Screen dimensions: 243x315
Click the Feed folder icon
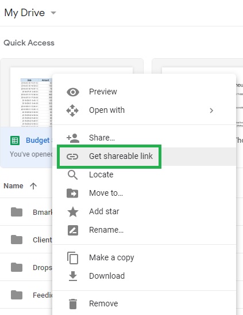(17, 295)
